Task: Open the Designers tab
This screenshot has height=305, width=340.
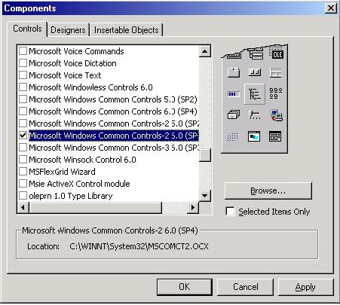Action: 68,30
